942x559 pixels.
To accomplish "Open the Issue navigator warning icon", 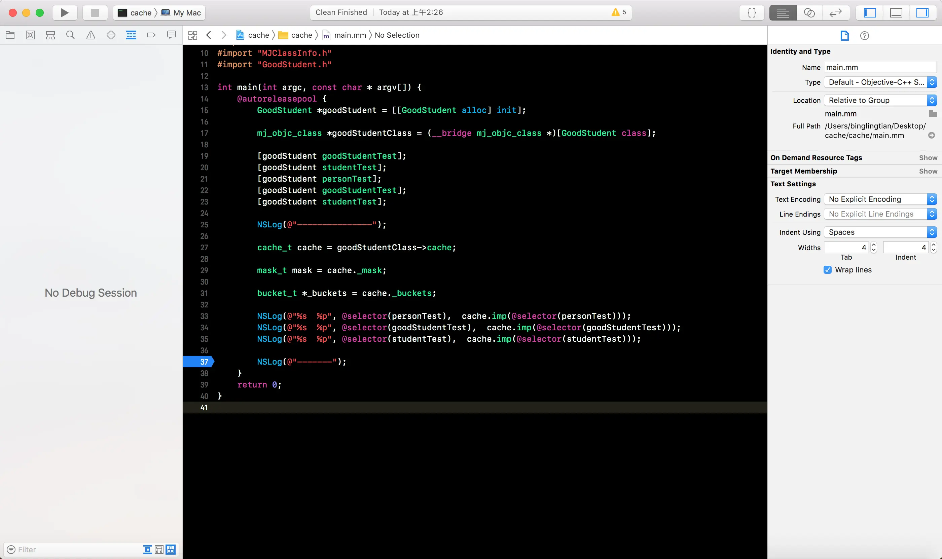I will [x=91, y=35].
